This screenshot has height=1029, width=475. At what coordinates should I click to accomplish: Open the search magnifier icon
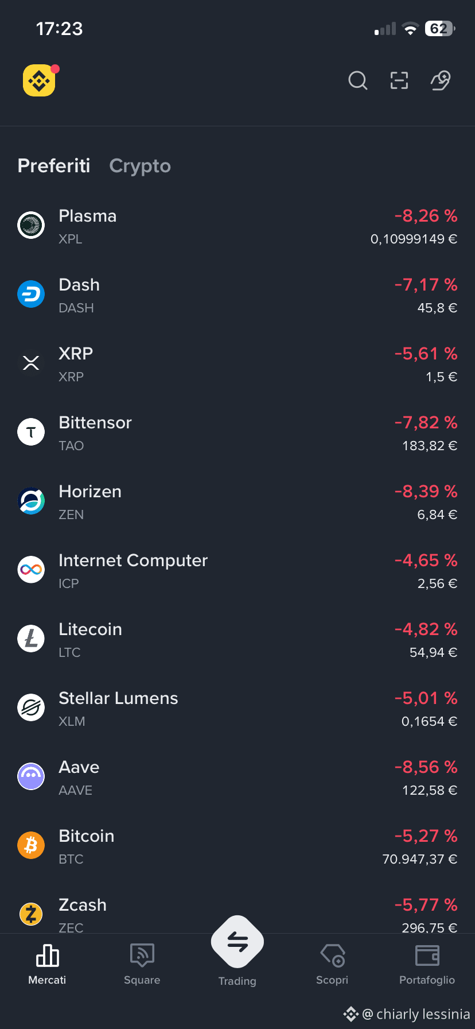click(x=358, y=80)
